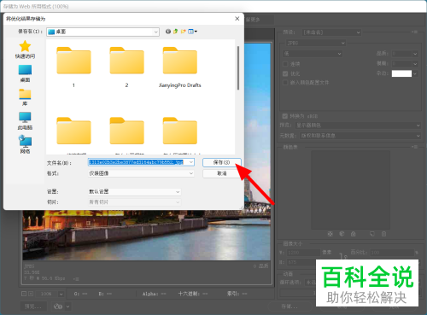Select 此电脑 computer icon in places bar
The image size is (427, 315).
[x=25, y=118]
